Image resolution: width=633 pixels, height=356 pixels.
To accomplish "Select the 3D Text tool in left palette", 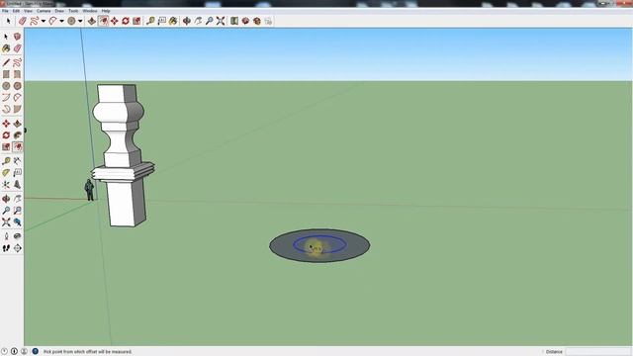I will point(18,185).
